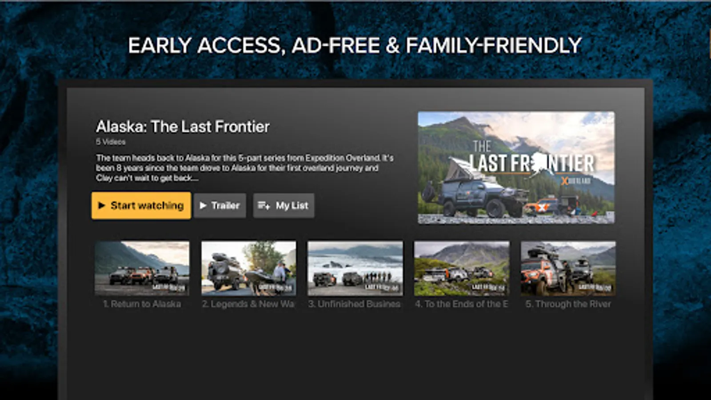Click the Alaska: The Last Frontier heading
Screen dimensions: 711x400
point(183,127)
